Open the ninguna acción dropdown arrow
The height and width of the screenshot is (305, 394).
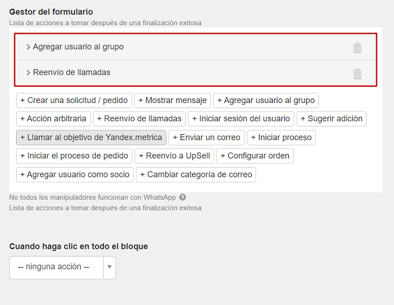[109, 267]
